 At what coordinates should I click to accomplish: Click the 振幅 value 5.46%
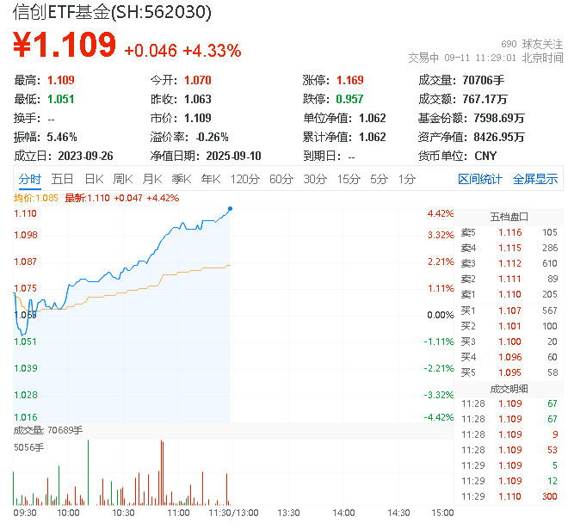tap(62, 137)
